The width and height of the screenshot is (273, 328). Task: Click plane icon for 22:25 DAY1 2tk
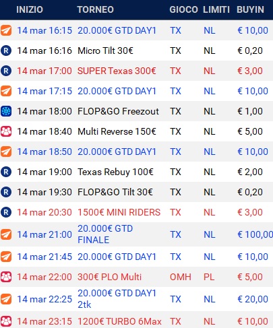[6, 299]
